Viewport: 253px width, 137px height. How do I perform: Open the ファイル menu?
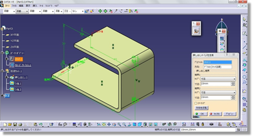pyautogui.click(x=14, y=6)
